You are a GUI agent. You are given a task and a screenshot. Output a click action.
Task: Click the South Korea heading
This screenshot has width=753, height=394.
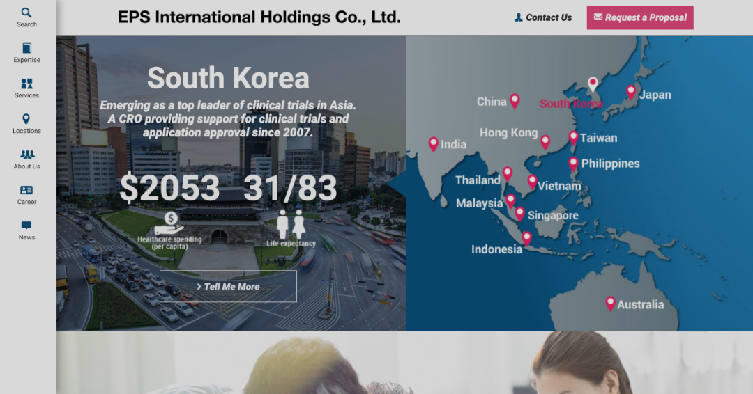[x=228, y=78]
